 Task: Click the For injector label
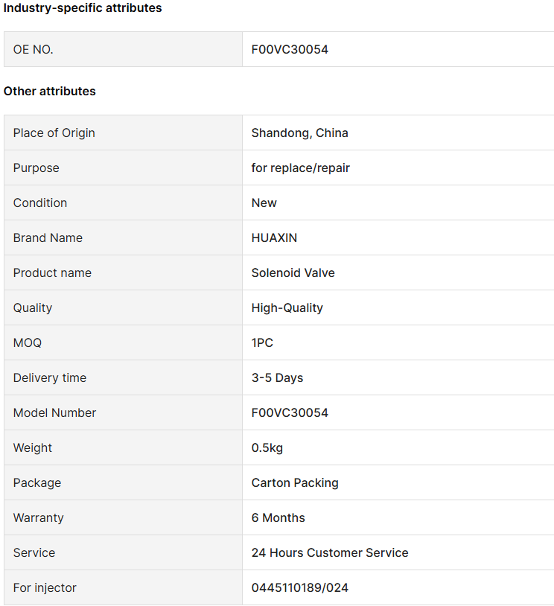(x=45, y=587)
